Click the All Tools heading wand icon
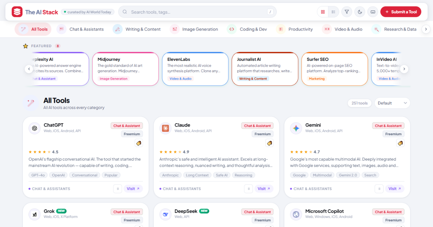 [x=31, y=103]
